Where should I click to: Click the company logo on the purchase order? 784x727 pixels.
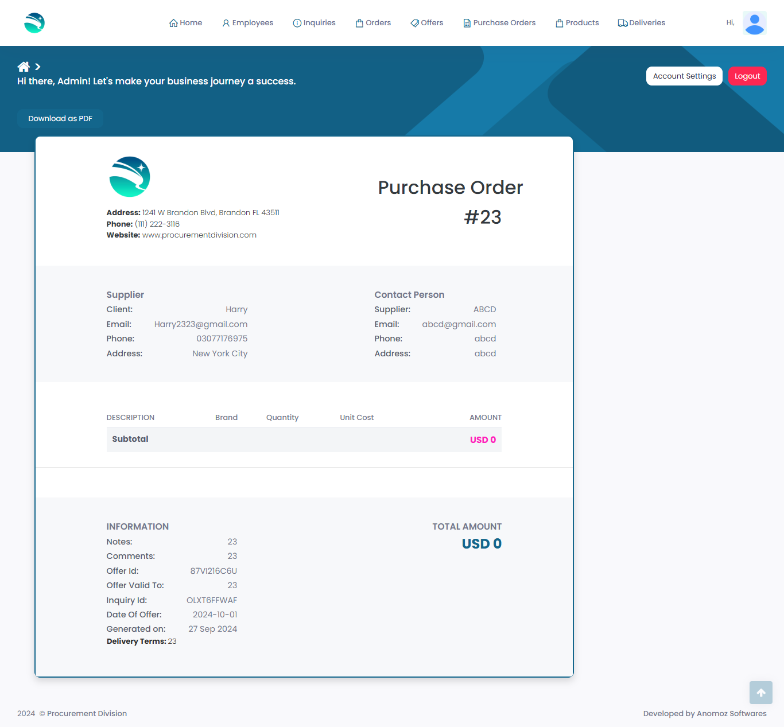[130, 177]
